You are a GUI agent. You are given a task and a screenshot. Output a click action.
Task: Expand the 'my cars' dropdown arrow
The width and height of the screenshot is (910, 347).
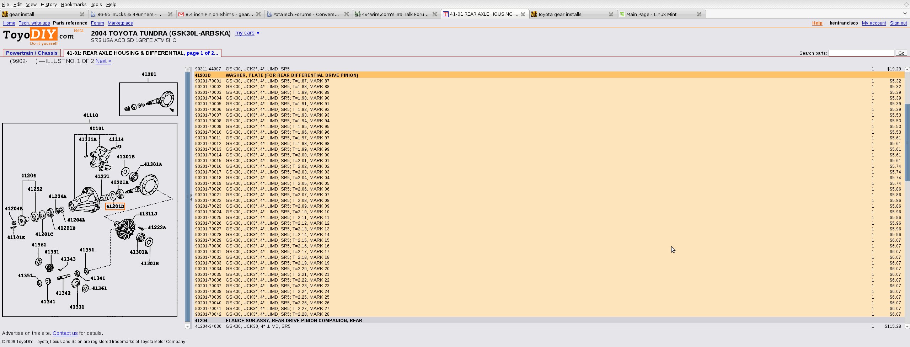258,33
